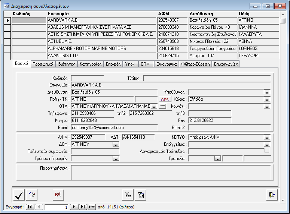Expand the Τρόπος πληρωμής dropdown
This screenshot has width=290, height=214.
coord(115,158)
